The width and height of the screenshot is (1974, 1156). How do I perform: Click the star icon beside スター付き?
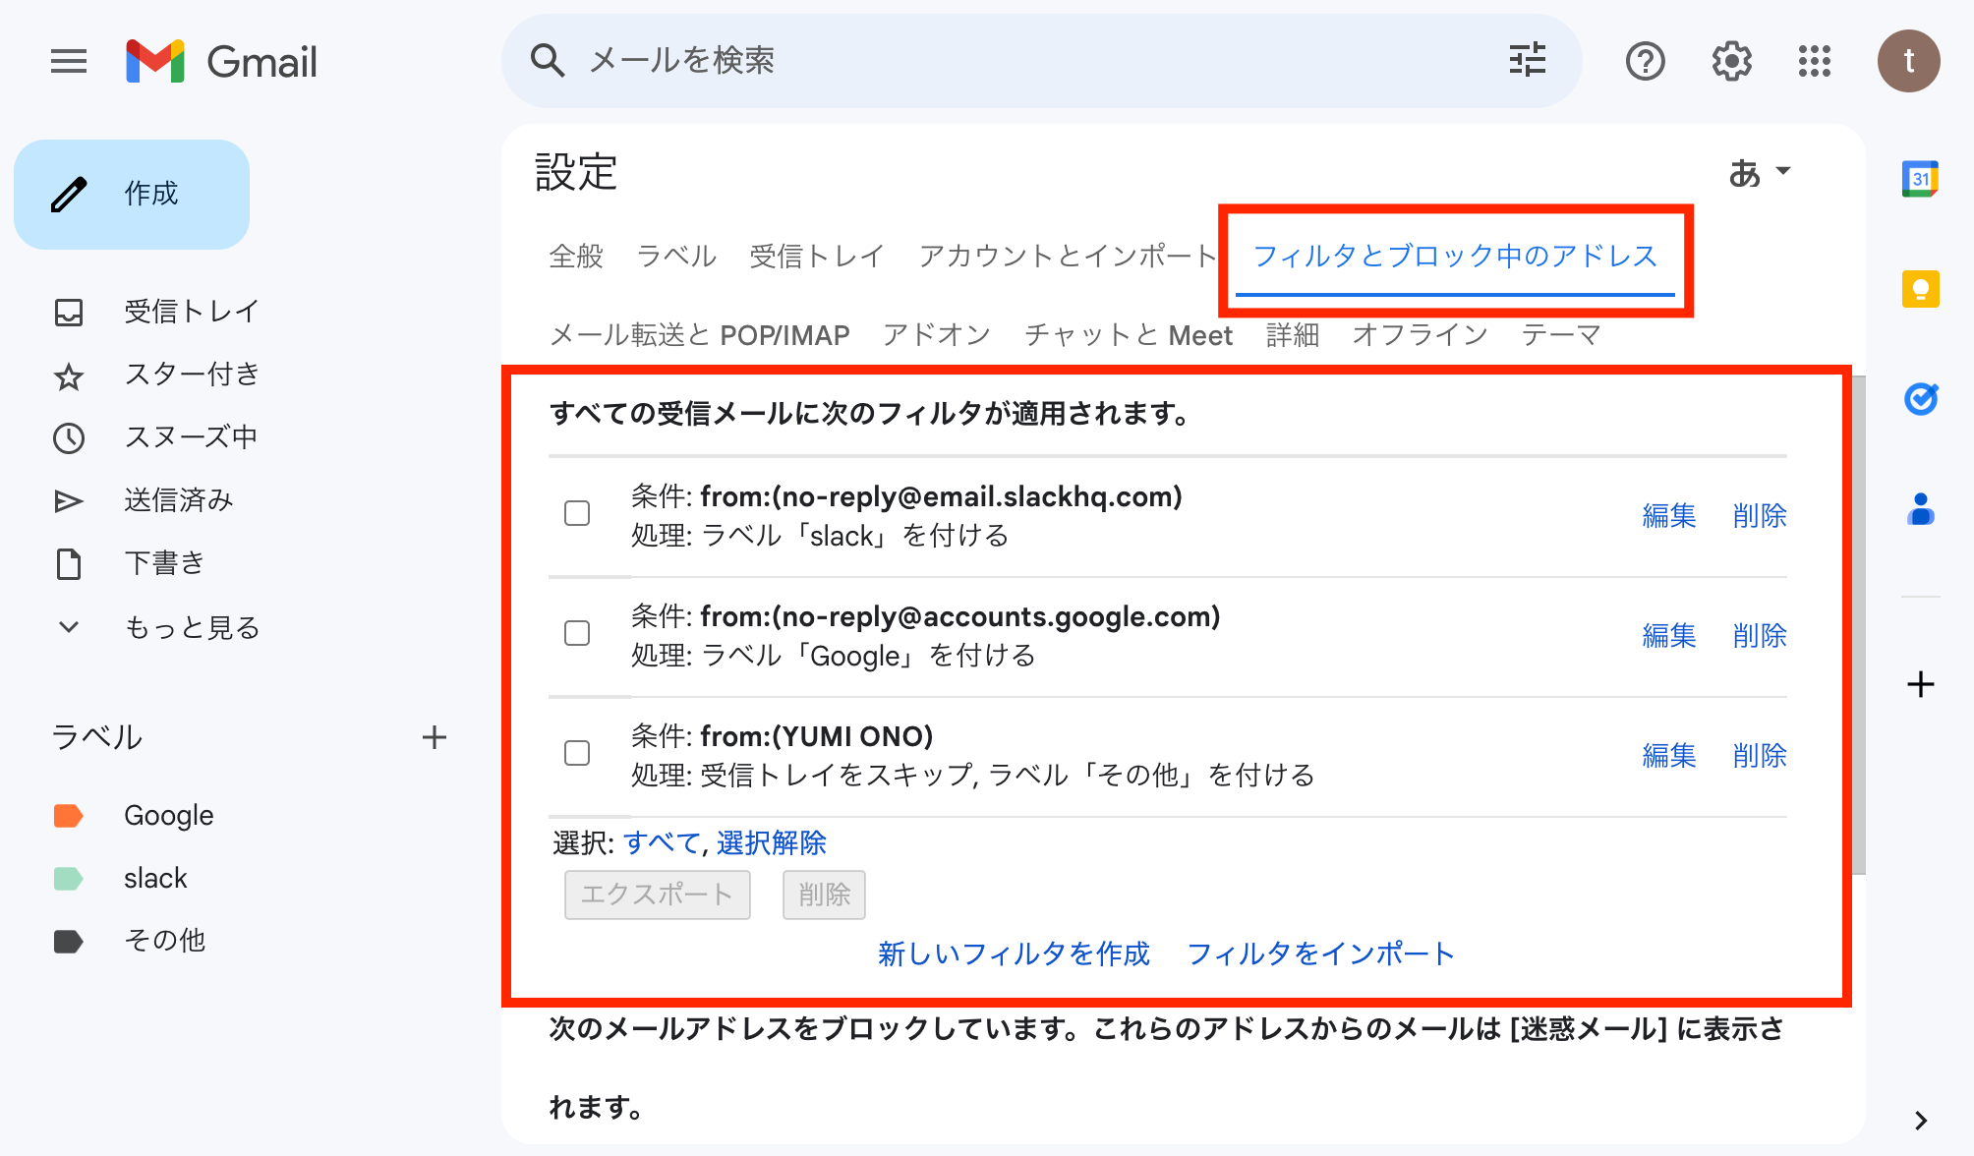(x=69, y=376)
